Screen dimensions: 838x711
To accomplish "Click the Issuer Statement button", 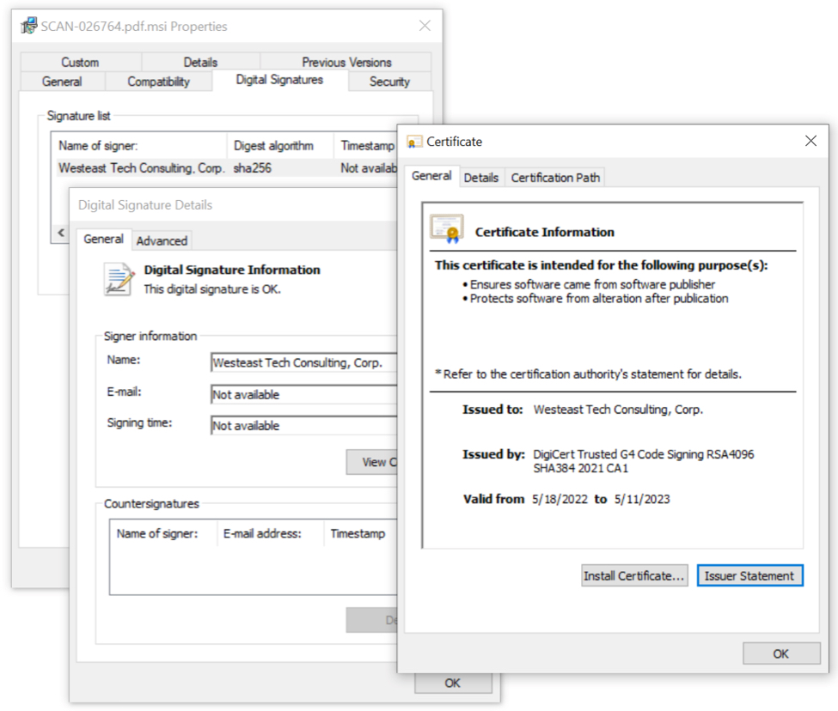I will click(x=749, y=576).
